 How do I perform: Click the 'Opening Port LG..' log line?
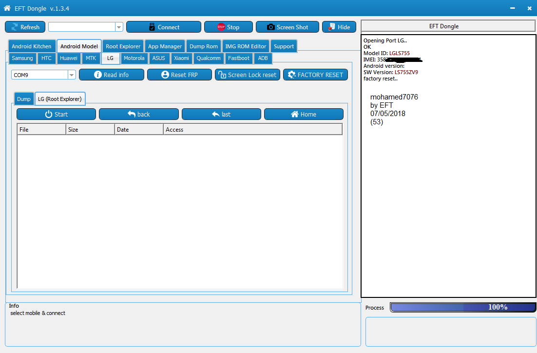click(385, 40)
